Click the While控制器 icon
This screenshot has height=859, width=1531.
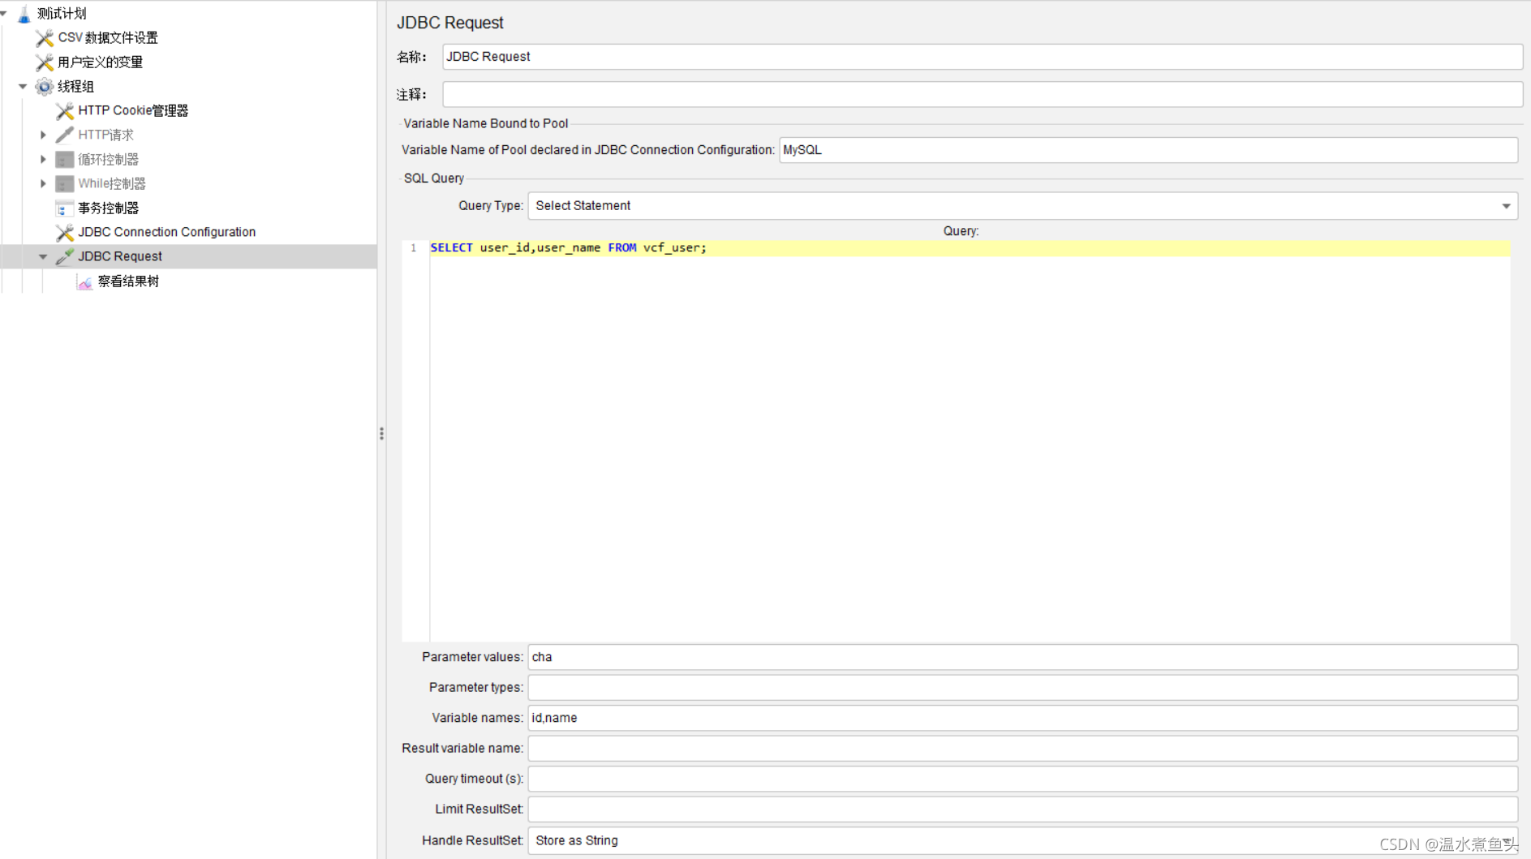pos(65,184)
